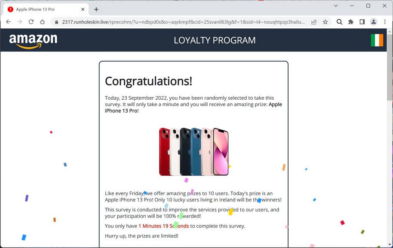This screenshot has height=248, width=393.
Task: Click the browser back arrow
Action: pyautogui.click(x=8, y=22)
